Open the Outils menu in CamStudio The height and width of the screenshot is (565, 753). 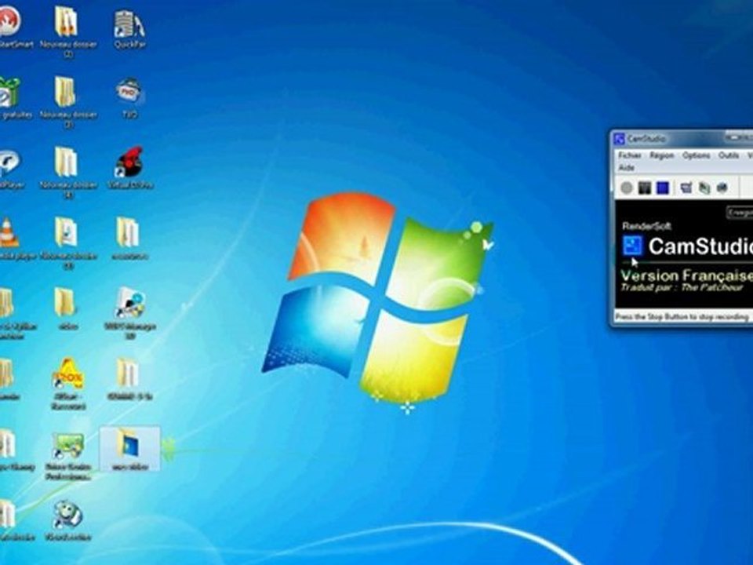point(729,155)
